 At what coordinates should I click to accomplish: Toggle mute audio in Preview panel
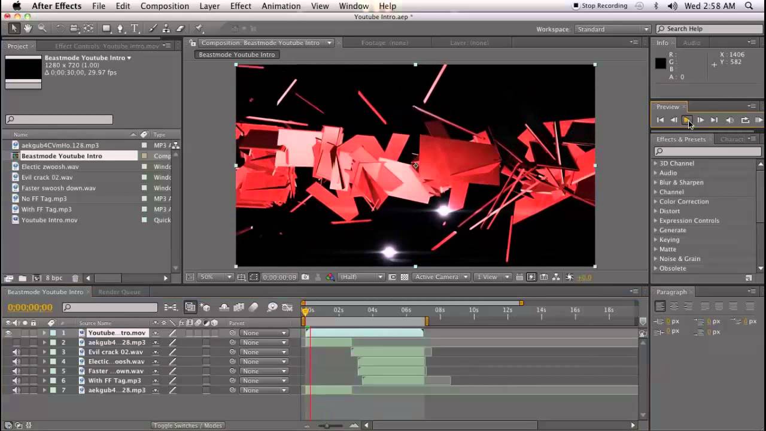coord(729,120)
